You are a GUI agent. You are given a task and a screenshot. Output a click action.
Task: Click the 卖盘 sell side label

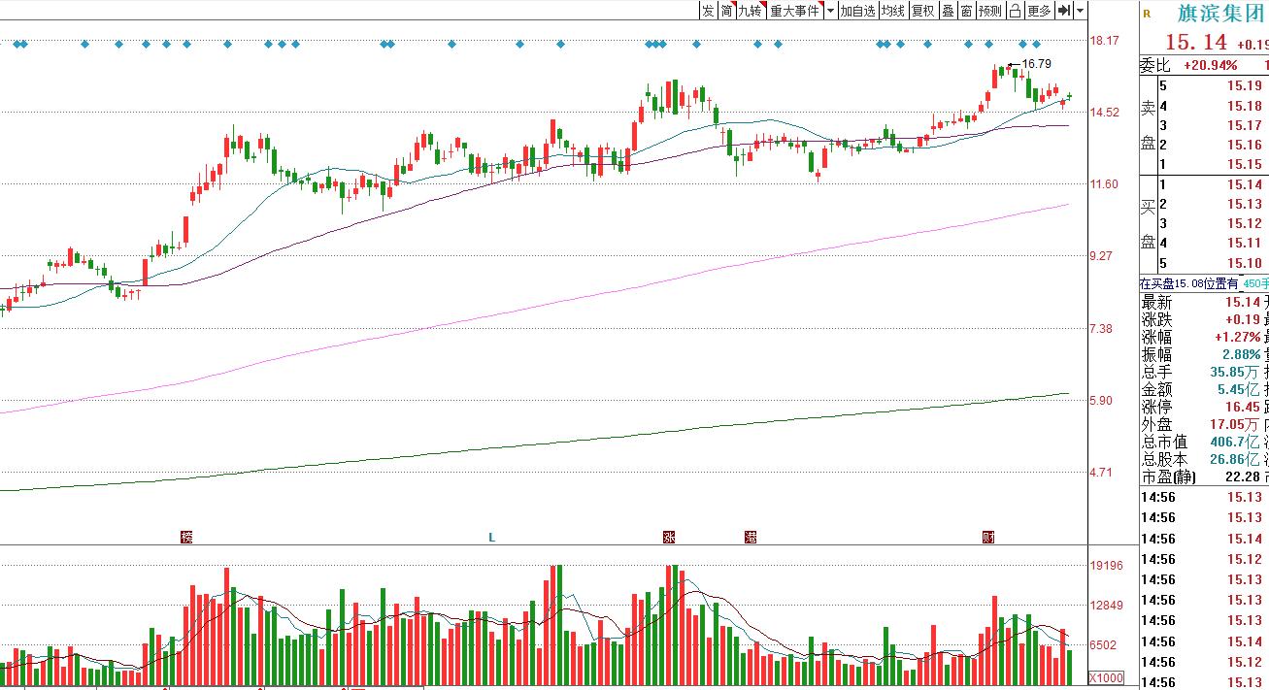click(x=1148, y=125)
